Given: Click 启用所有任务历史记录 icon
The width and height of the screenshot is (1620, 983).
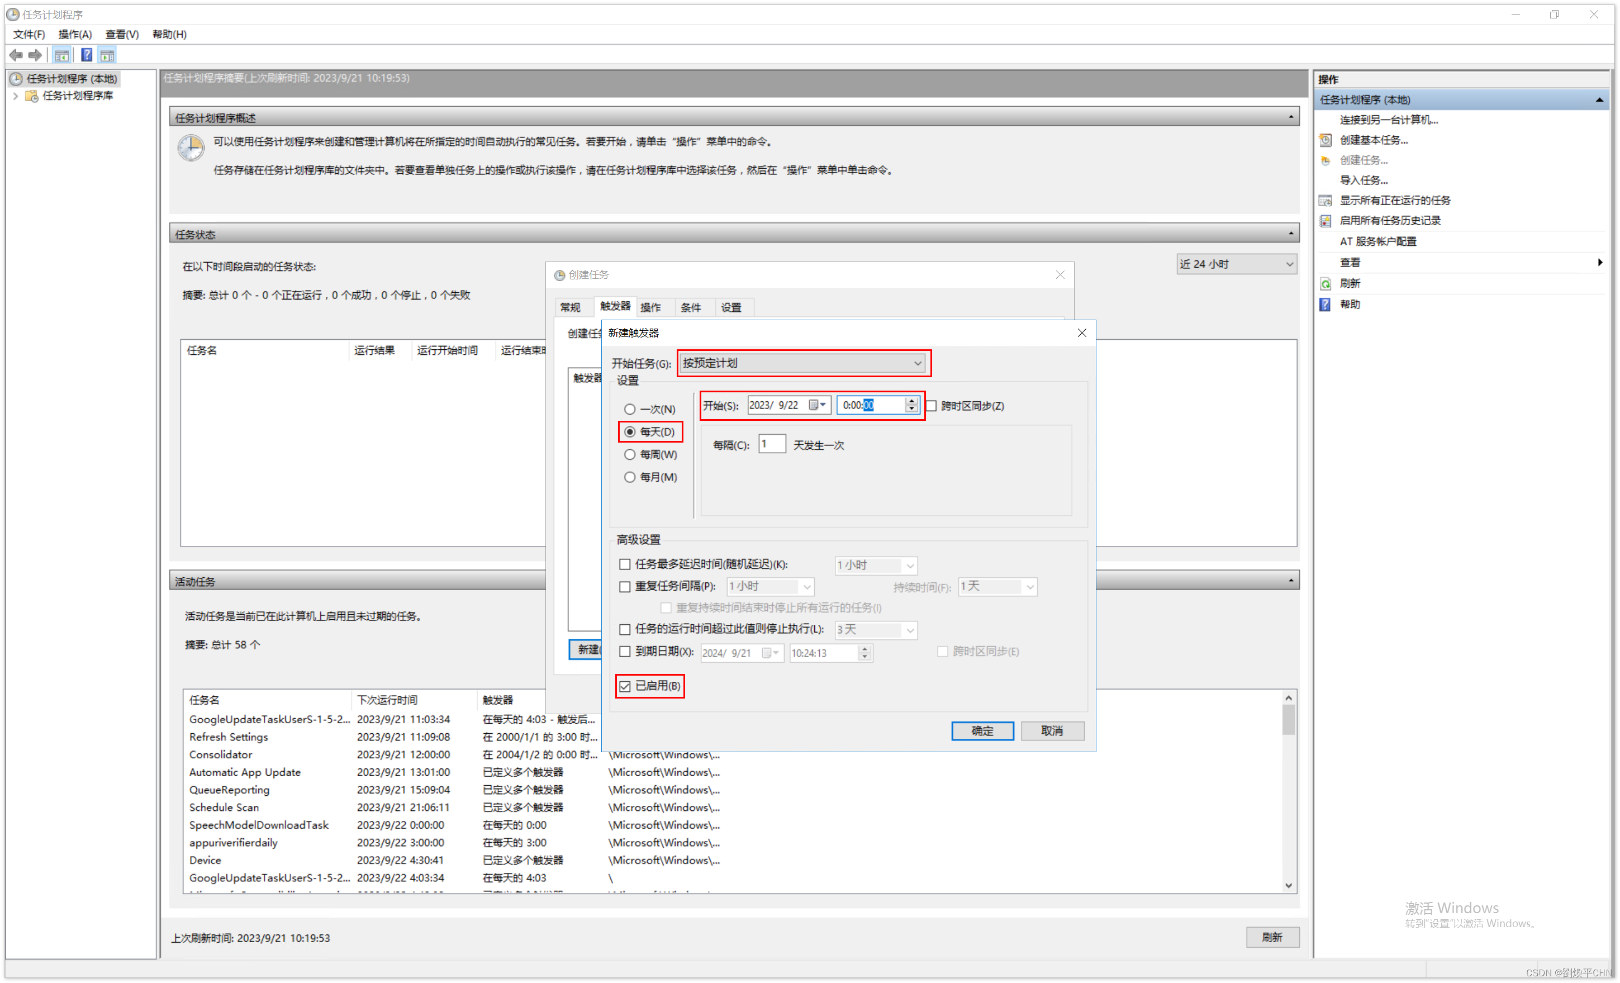Looking at the screenshot, I should (x=1326, y=221).
